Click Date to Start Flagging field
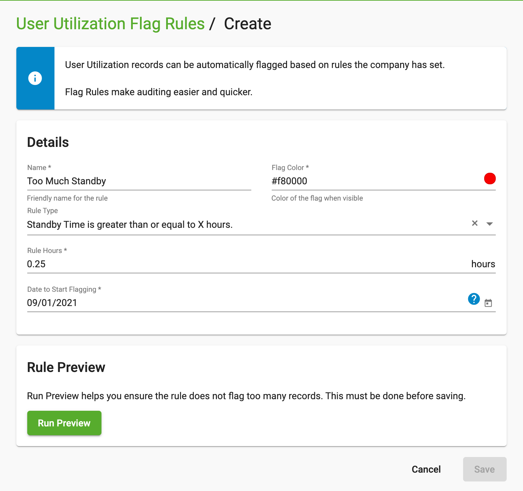 (x=204, y=303)
